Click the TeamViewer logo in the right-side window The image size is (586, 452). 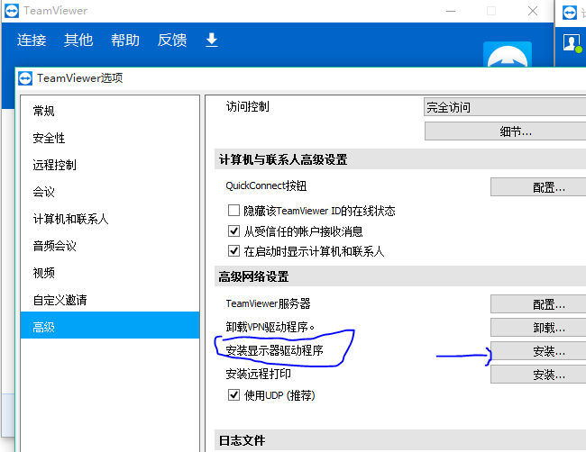tap(570, 13)
